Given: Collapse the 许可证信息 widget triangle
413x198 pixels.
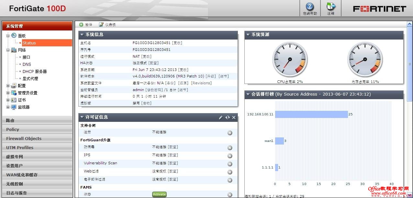Looking at the screenshot, I should coord(82,117).
